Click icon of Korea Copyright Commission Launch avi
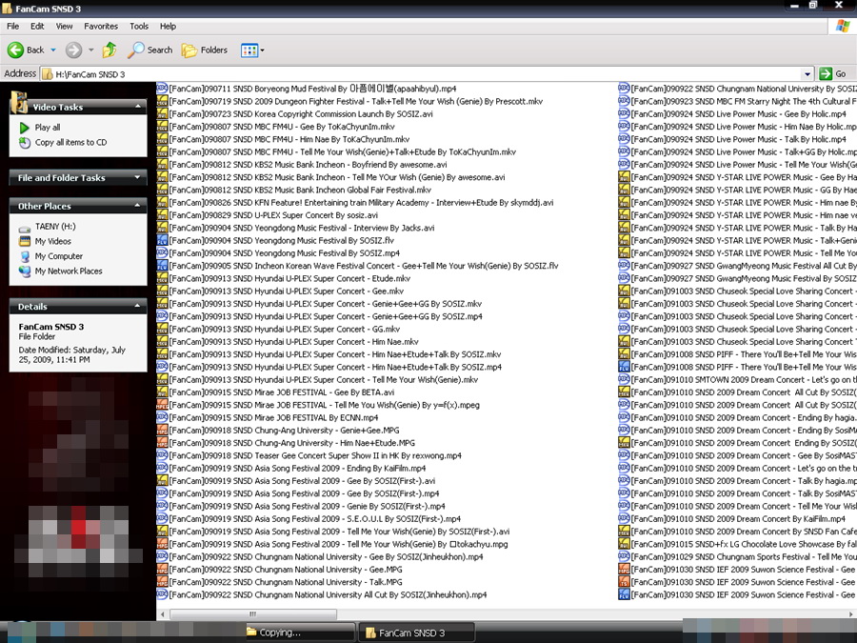The height and width of the screenshot is (643, 857). [x=162, y=113]
